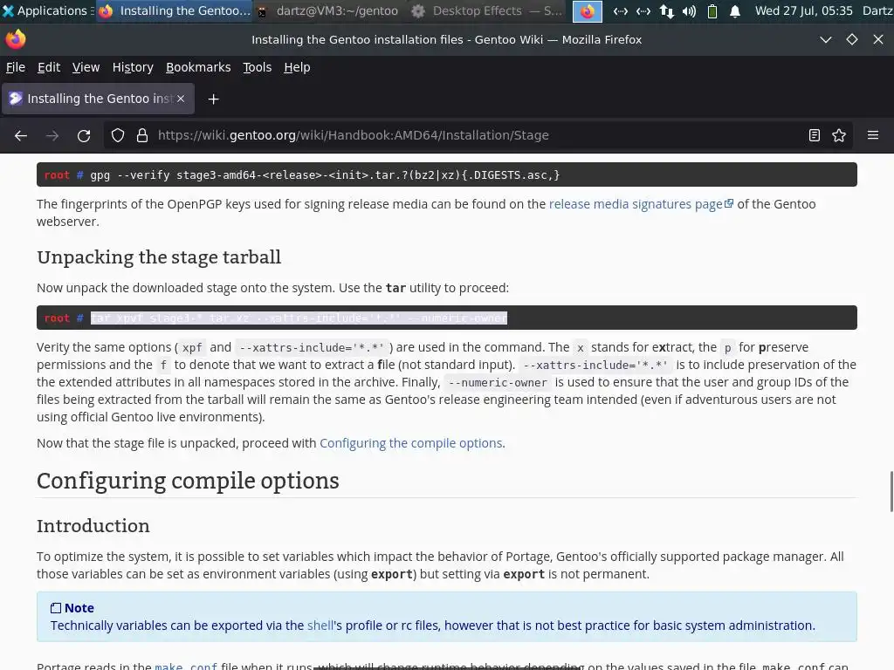
Task: Click the highlighted tar xpvf command text
Action: (299, 318)
